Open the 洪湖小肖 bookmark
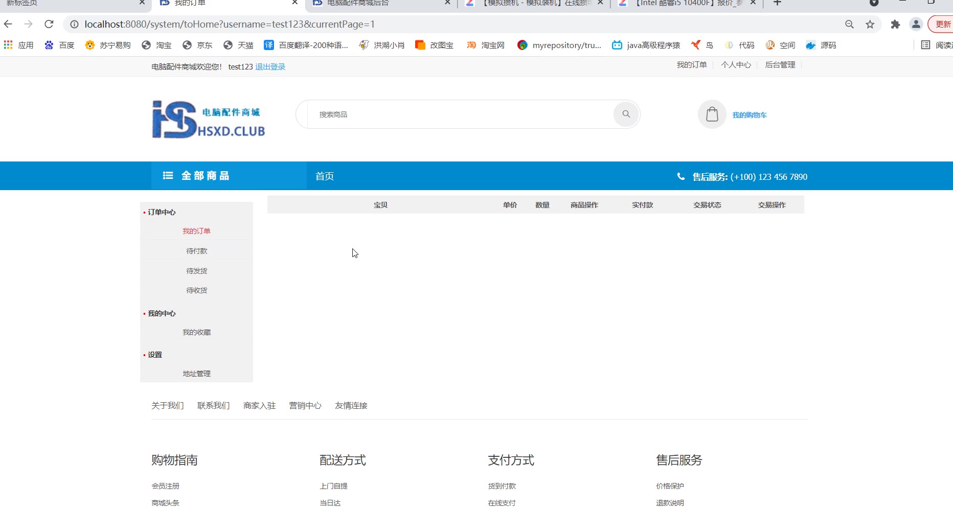The width and height of the screenshot is (953, 509). [x=382, y=45]
